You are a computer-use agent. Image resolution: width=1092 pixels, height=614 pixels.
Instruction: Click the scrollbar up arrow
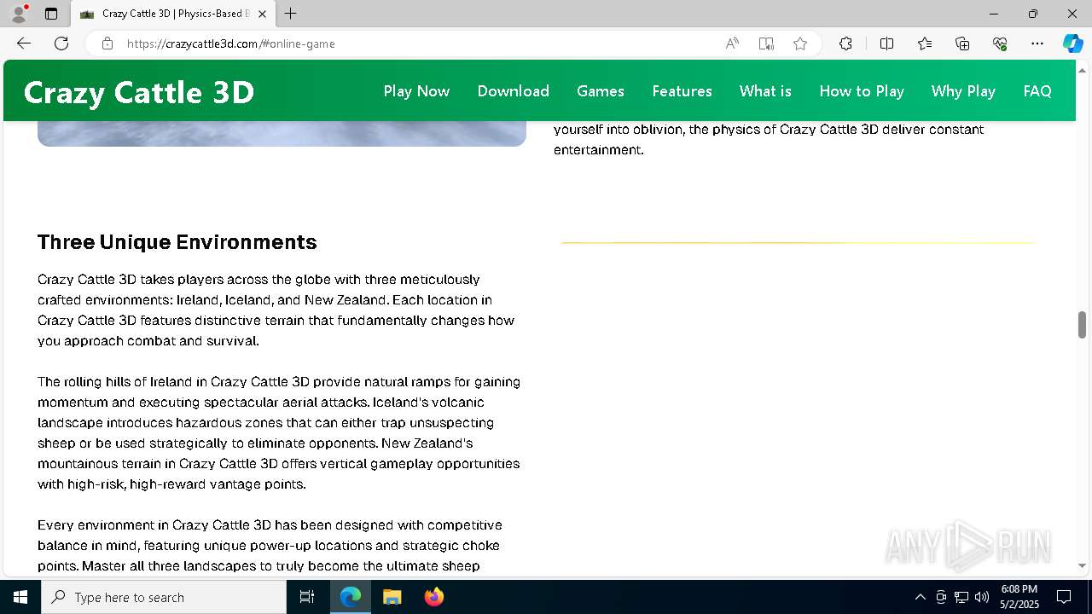coord(1082,69)
